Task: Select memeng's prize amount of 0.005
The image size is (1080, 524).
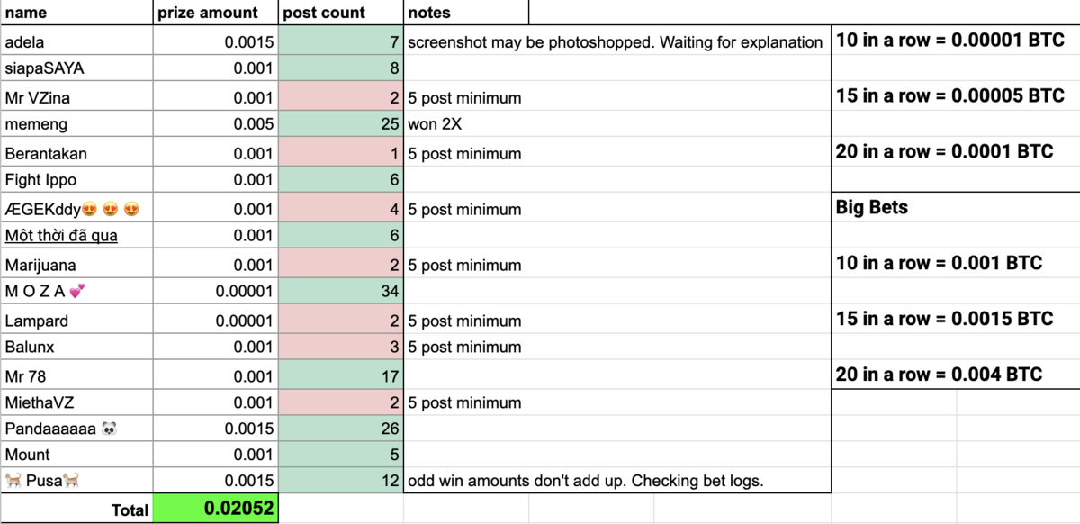Action: coord(216,124)
